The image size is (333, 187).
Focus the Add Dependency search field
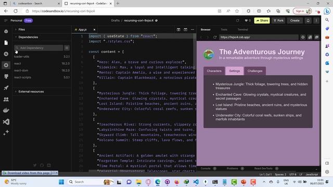point(39,48)
